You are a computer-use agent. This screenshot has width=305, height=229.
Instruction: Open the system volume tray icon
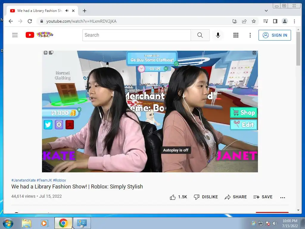point(275,223)
